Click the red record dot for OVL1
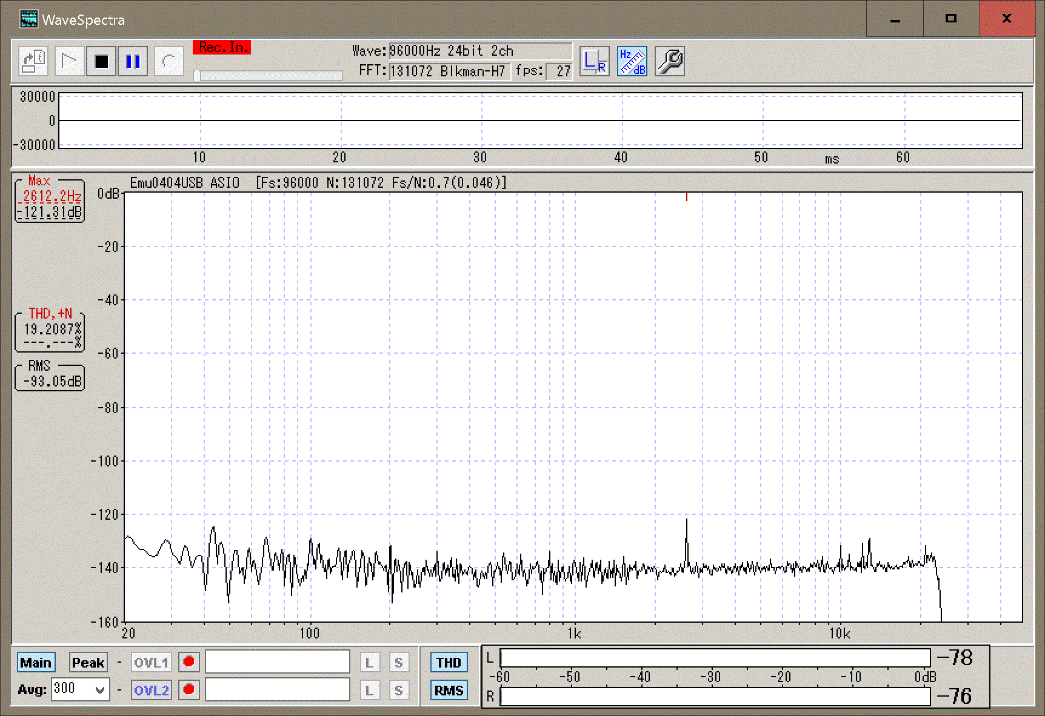 pyautogui.click(x=189, y=662)
